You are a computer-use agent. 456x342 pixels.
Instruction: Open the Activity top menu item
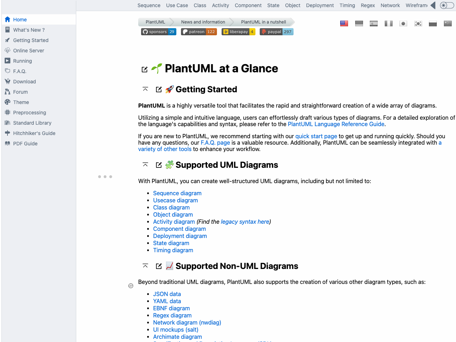click(221, 5)
